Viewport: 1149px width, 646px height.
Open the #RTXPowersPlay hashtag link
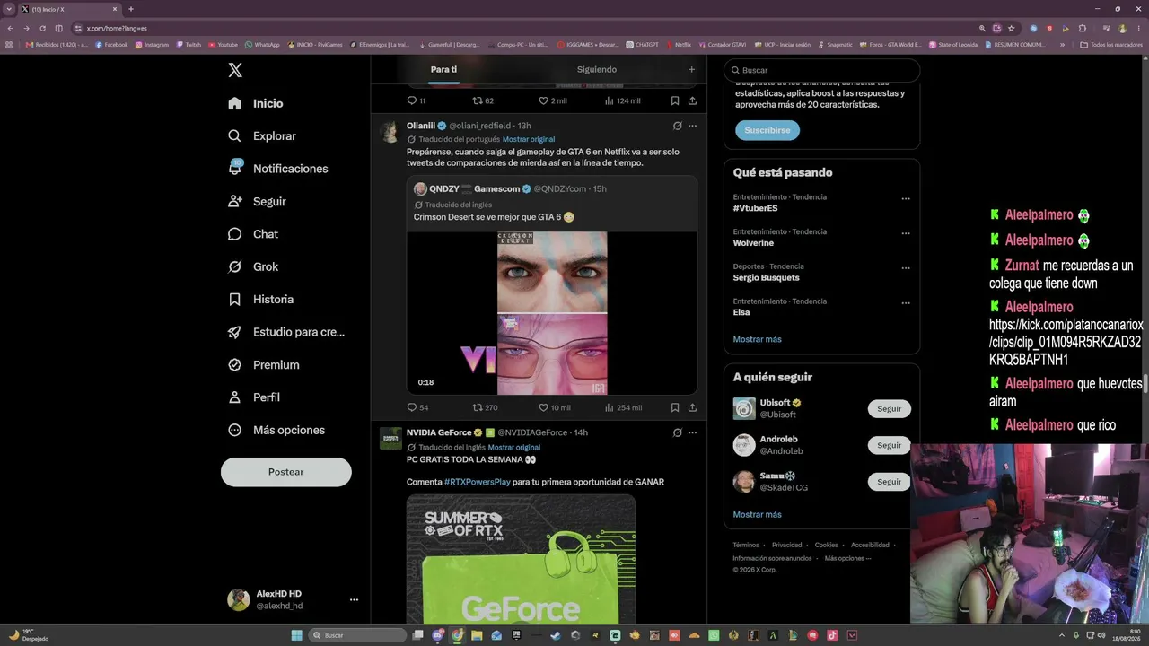click(477, 482)
